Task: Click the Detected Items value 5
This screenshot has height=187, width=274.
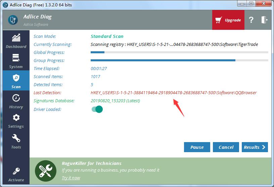Action: [92, 84]
